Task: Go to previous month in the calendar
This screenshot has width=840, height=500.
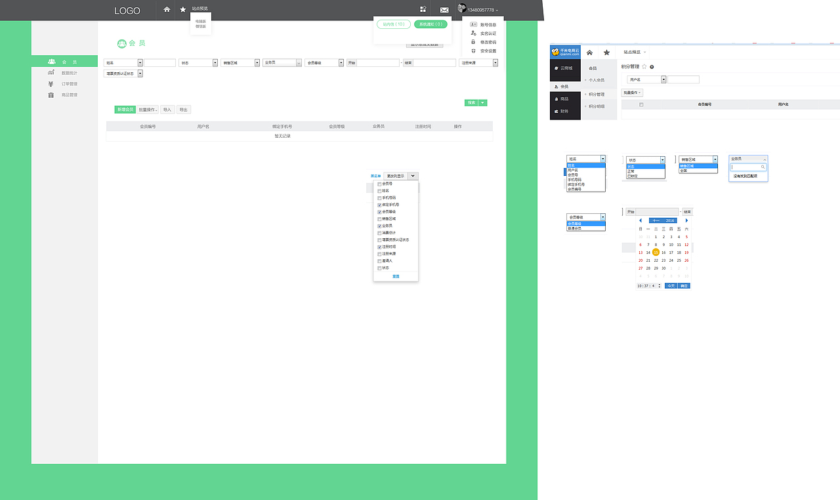Action: (640, 220)
